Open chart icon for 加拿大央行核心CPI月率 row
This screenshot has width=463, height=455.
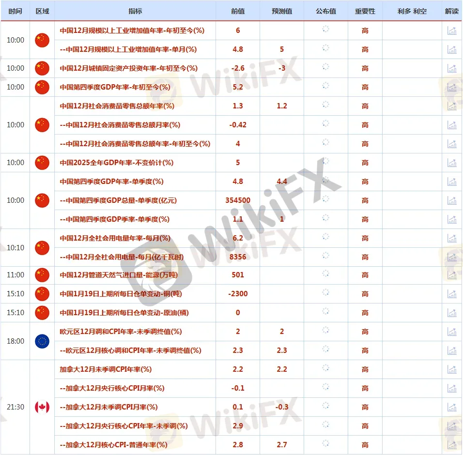452,388
